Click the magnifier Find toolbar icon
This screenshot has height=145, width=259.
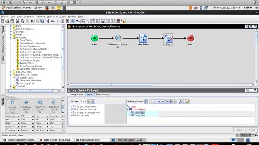pos(42,21)
